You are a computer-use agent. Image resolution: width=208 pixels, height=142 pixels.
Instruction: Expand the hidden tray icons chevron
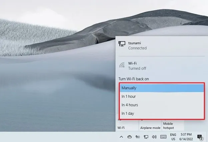click(x=122, y=137)
